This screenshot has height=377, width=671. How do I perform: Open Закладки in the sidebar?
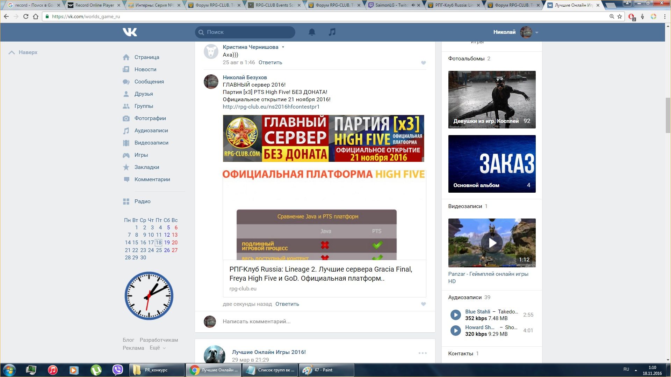click(146, 167)
